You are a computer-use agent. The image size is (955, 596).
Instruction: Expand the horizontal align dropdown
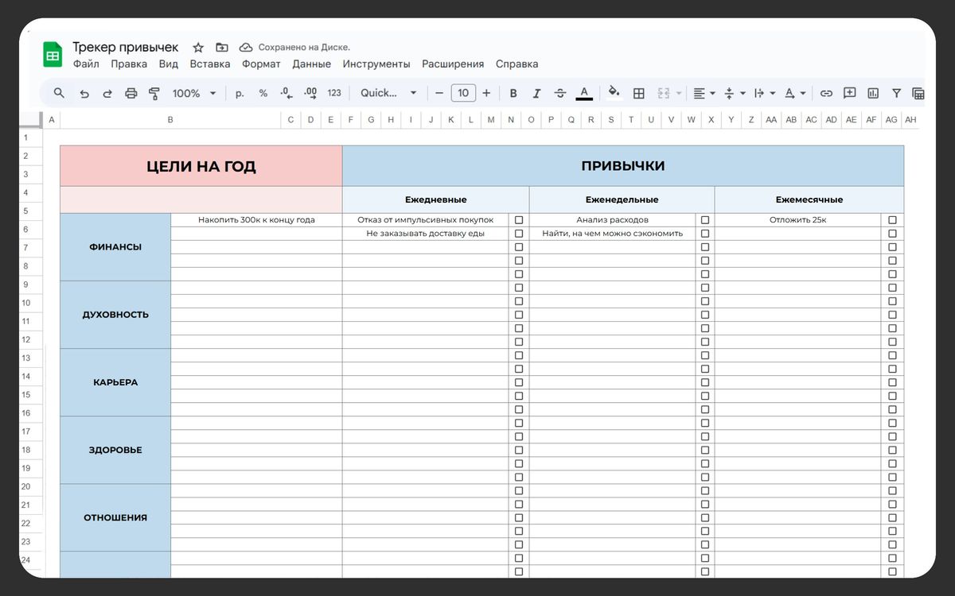pyautogui.click(x=704, y=94)
